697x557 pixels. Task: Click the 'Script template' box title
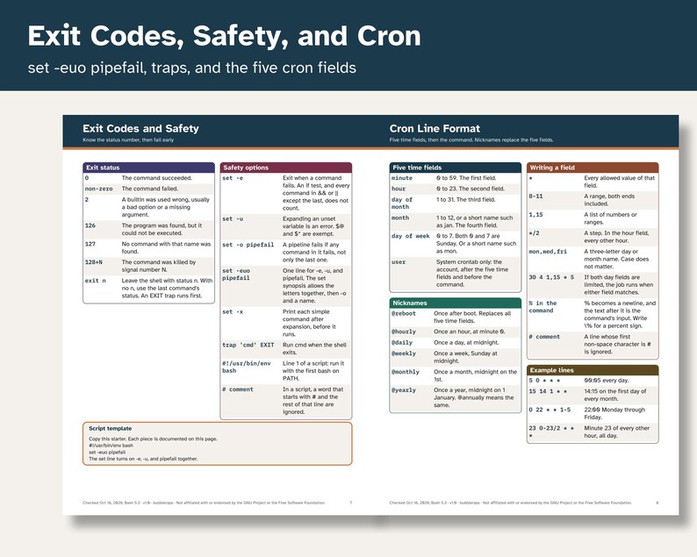111,428
